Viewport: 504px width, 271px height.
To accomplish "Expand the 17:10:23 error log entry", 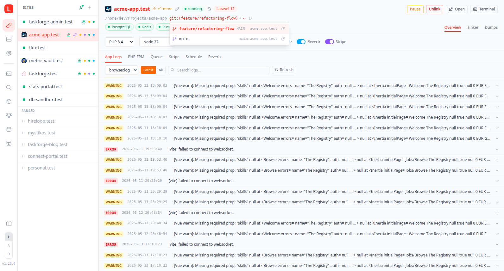I will [x=497, y=244].
